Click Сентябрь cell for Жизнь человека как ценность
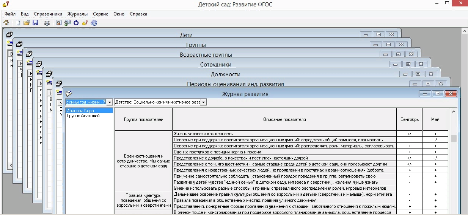468x215 pixels. (x=410, y=134)
